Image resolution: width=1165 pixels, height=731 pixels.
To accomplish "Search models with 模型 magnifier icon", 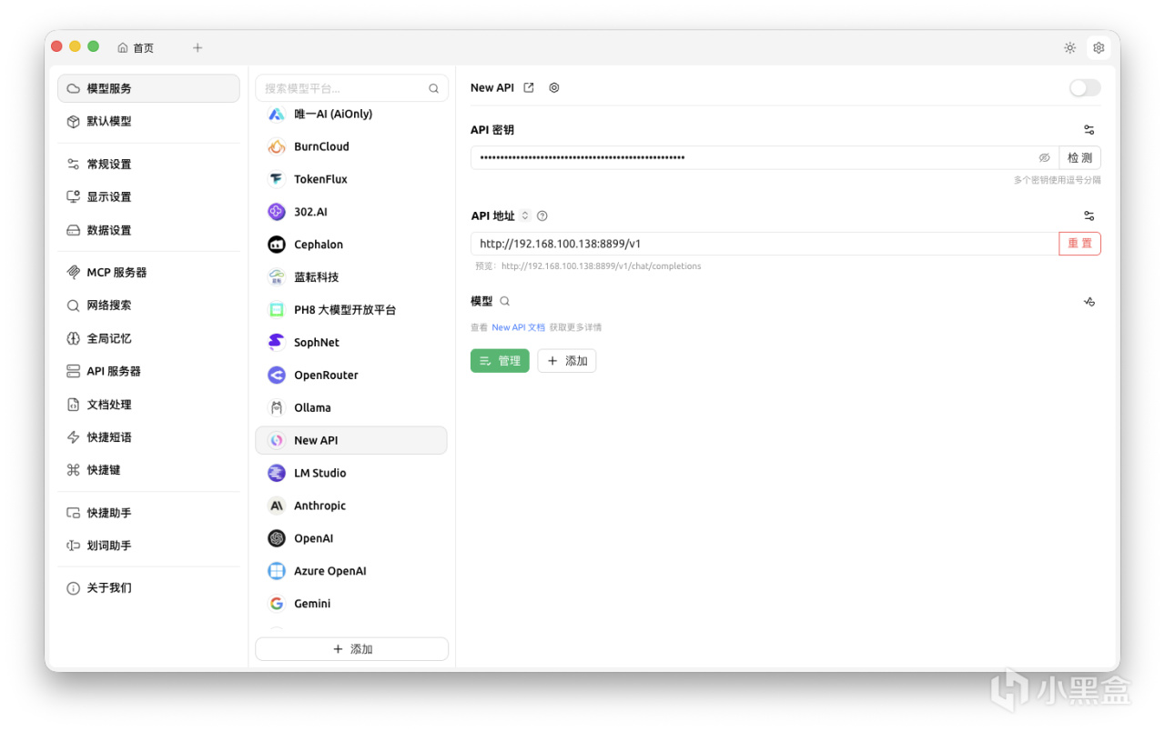I will [x=505, y=302].
